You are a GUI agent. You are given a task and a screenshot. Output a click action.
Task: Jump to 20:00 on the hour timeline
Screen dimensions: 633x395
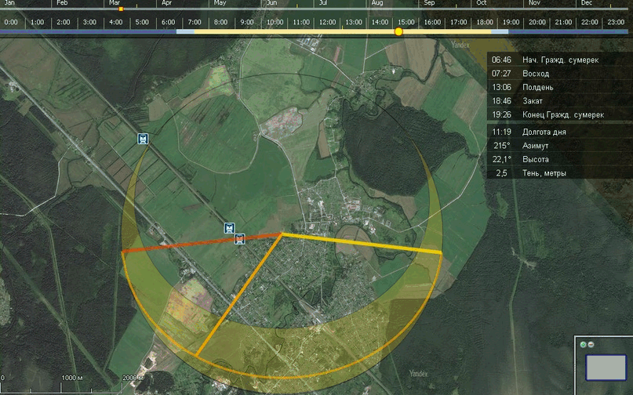click(x=537, y=22)
